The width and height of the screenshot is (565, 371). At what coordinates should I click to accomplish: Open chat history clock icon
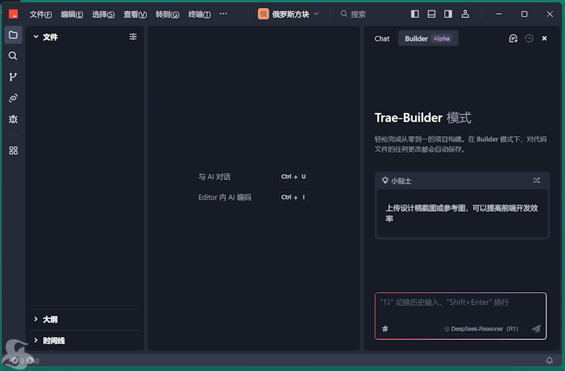(529, 38)
